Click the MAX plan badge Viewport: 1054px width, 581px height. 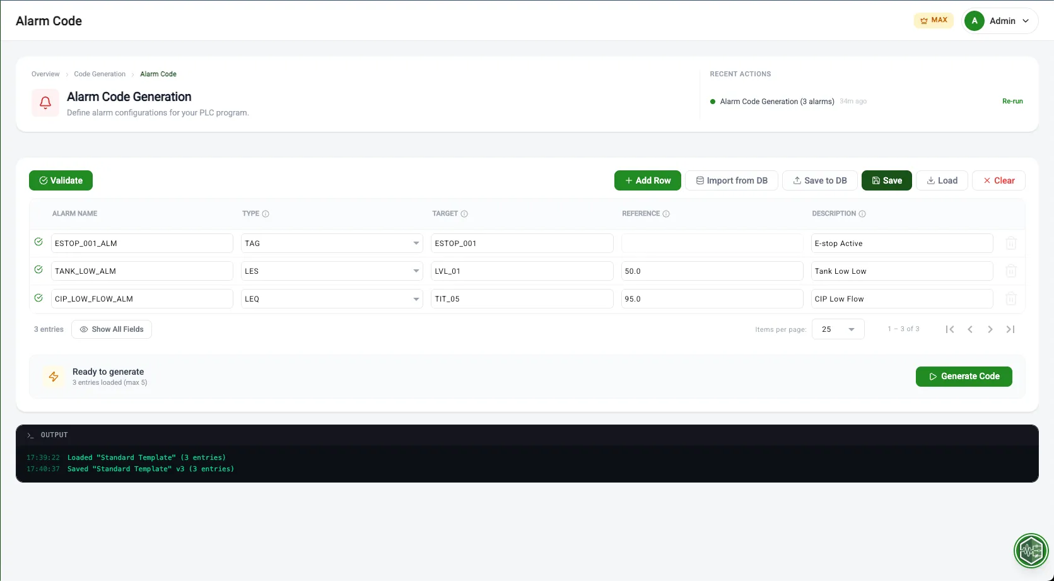click(x=934, y=20)
